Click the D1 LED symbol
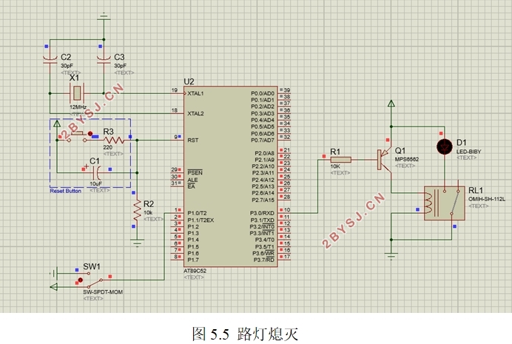512x344 pixels. click(445, 146)
